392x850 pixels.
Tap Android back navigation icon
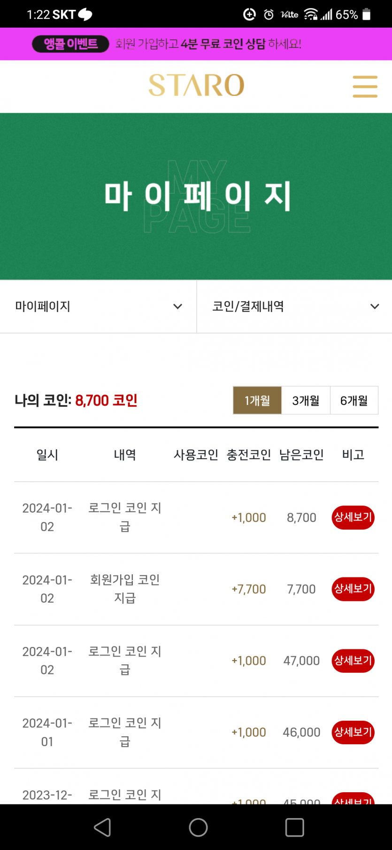102,827
